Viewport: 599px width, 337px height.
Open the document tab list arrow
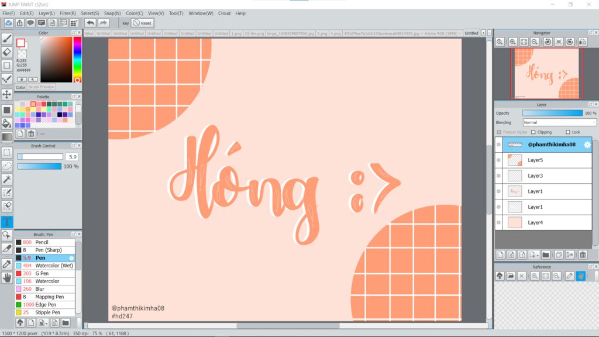[x=483, y=33]
